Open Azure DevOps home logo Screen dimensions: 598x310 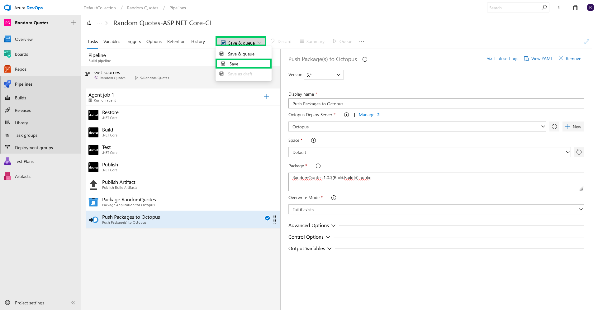(7, 8)
